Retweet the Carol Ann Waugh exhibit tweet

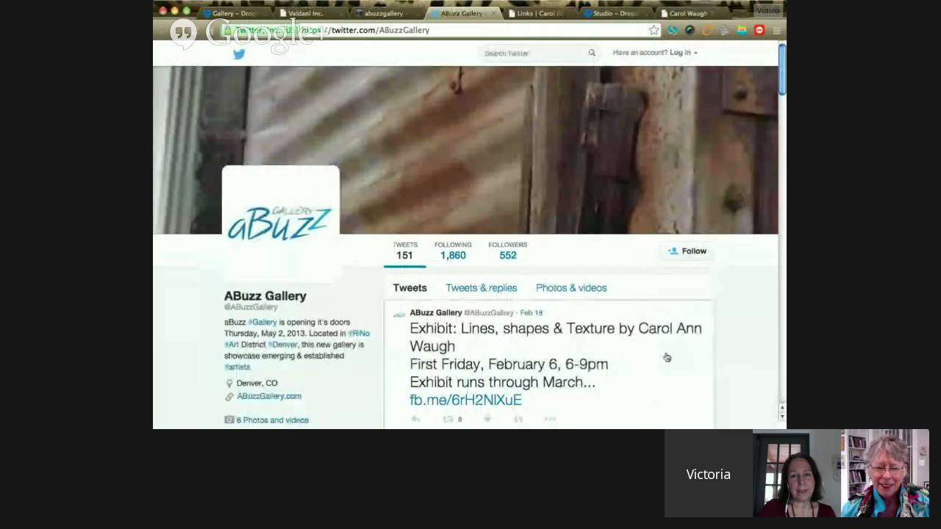448,419
